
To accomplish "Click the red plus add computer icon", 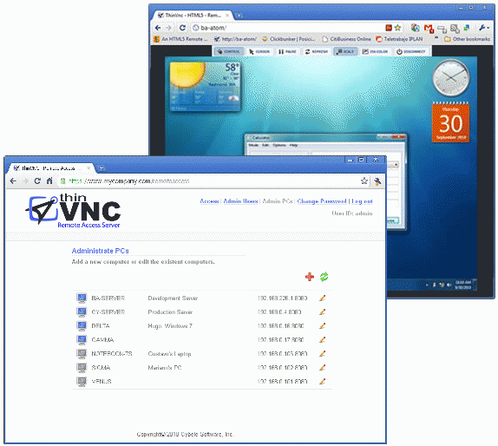I will 310,277.
